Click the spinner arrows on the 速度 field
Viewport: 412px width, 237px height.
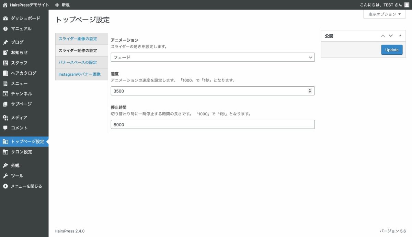[x=310, y=91]
